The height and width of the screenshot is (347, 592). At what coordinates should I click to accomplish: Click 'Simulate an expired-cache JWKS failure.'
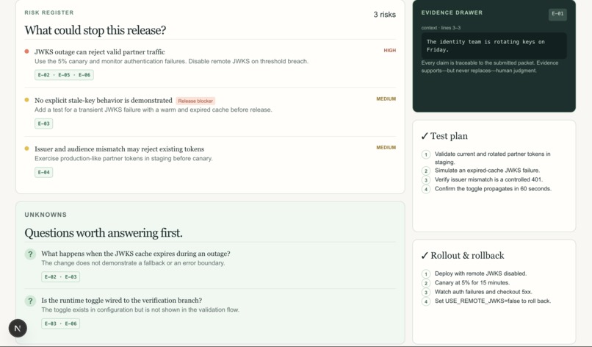point(487,171)
